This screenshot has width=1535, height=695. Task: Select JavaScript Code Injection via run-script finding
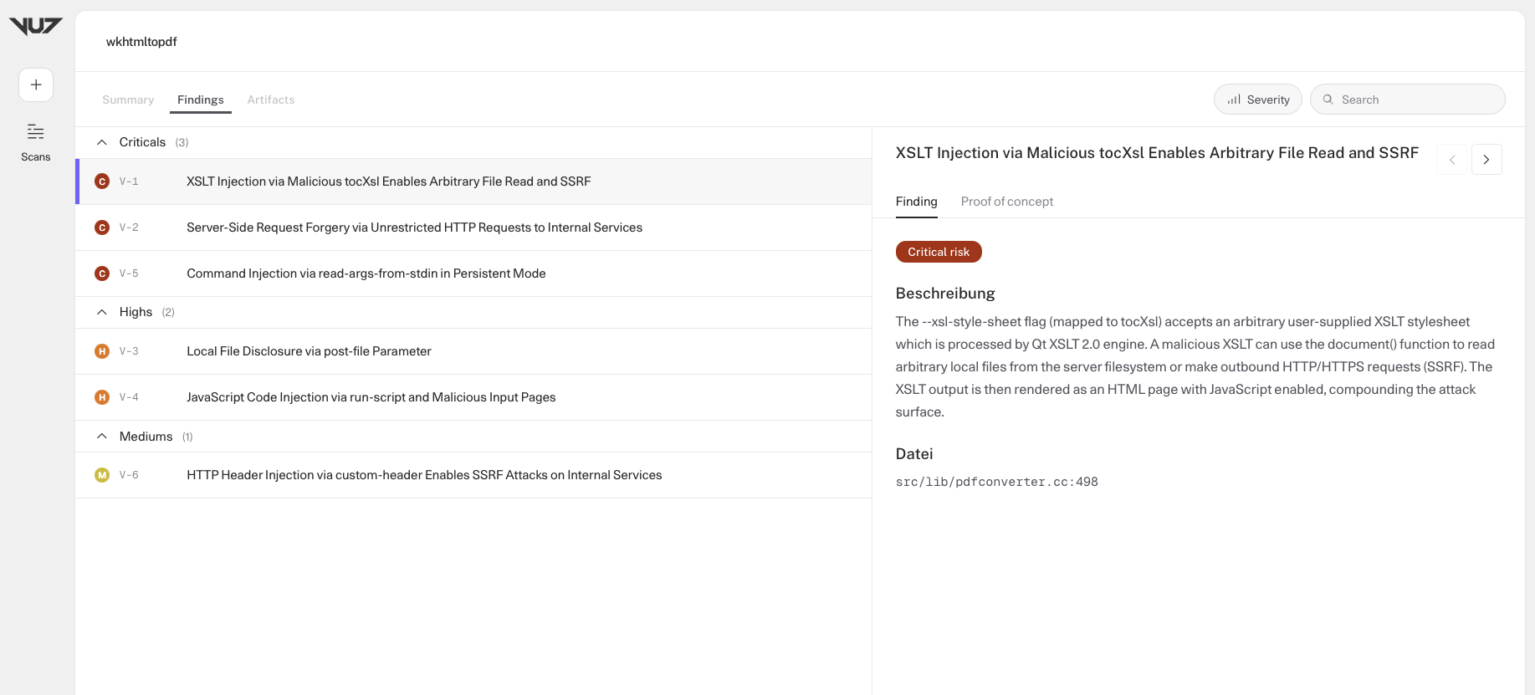point(473,397)
